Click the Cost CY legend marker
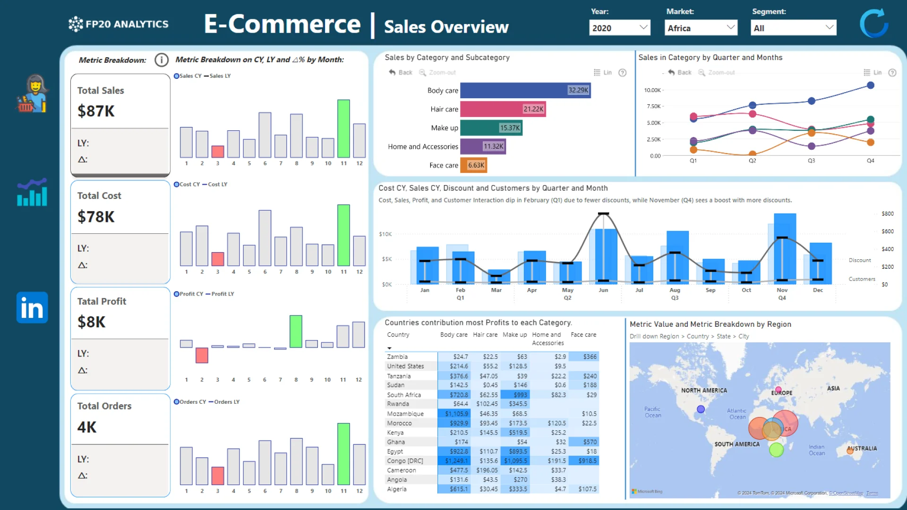Image resolution: width=907 pixels, height=510 pixels. click(x=177, y=184)
